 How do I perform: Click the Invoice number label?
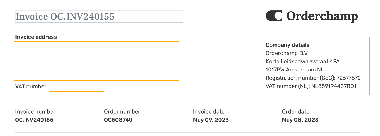coord(35,111)
